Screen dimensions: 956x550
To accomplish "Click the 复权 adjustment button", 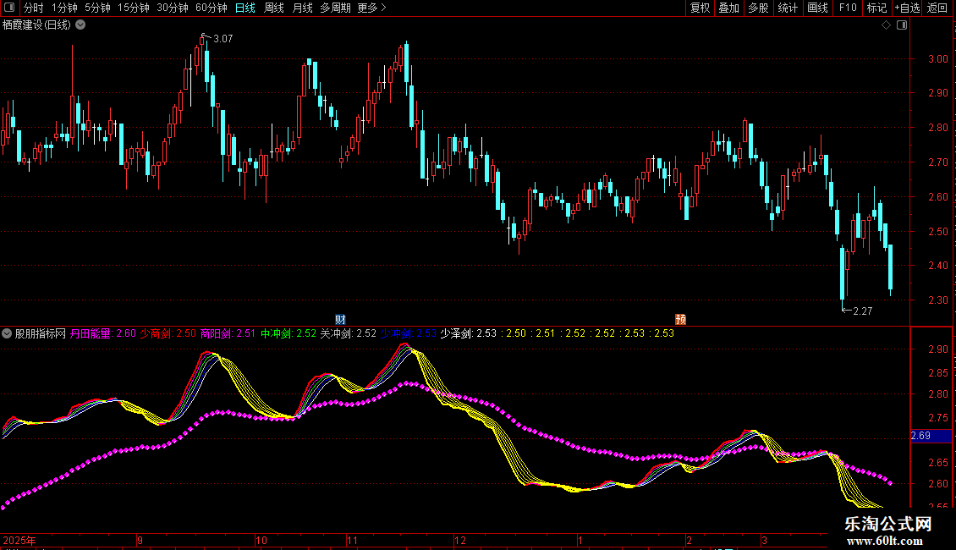I will (x=700, y=8).
